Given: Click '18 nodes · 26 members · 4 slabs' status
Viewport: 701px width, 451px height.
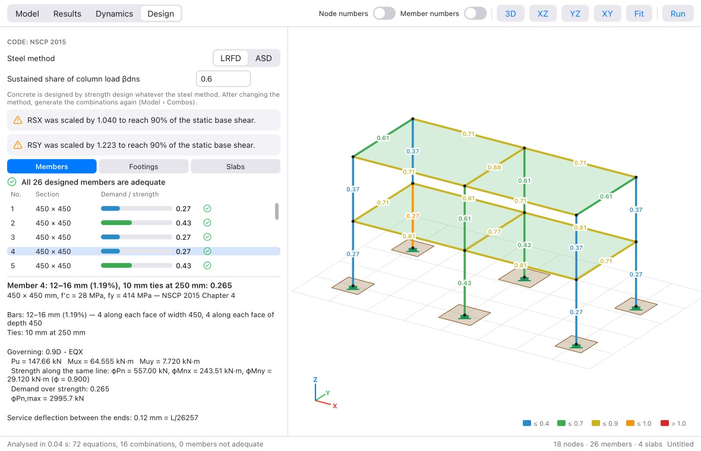Looking at the screenshot, I should pos(608,444).
